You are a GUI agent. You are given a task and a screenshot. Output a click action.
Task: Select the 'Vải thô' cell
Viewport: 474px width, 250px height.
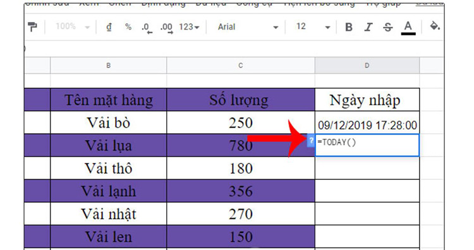coord(109,168)
